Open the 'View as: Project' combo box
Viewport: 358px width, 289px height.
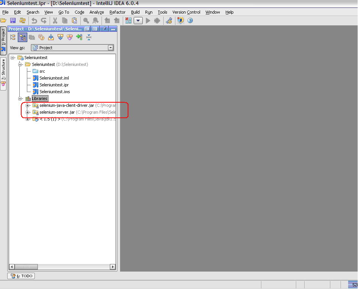click(72, 48)
